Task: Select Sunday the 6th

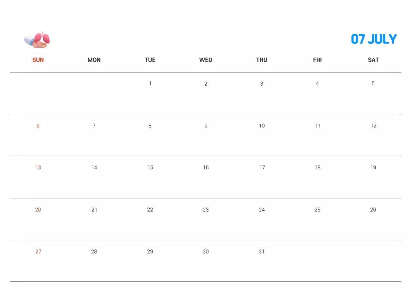Action: 38,126
